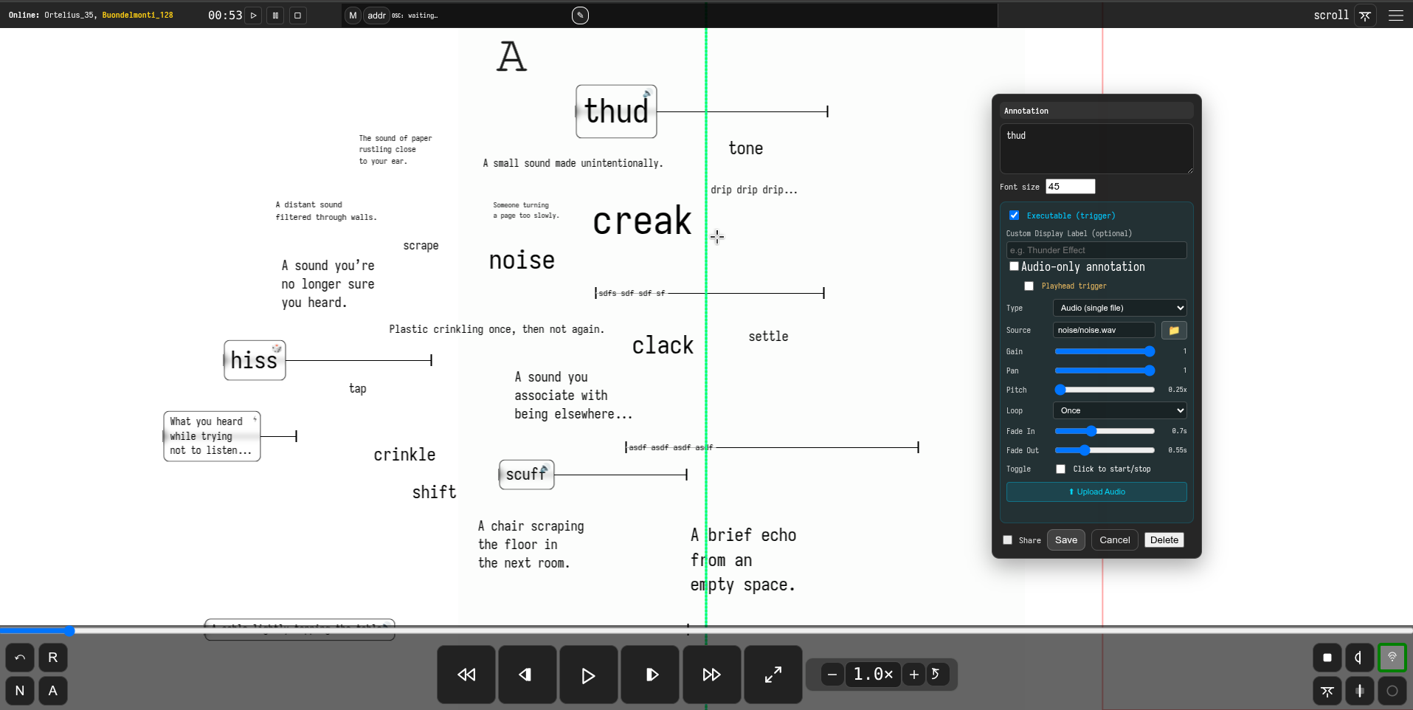Click the Upload Audio button
Screen dimensions: 1413x710
[x=1096, y=492]
